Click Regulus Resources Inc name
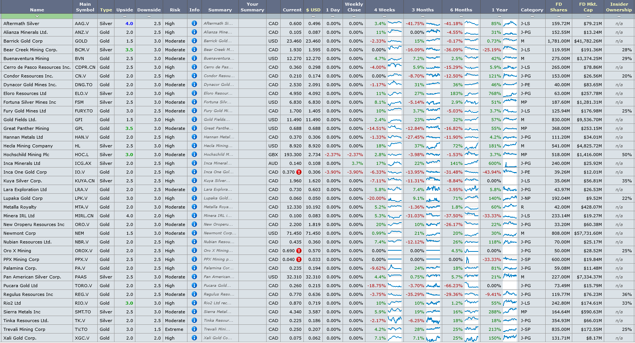The image size is (635, 343). [x=28, y=294]
